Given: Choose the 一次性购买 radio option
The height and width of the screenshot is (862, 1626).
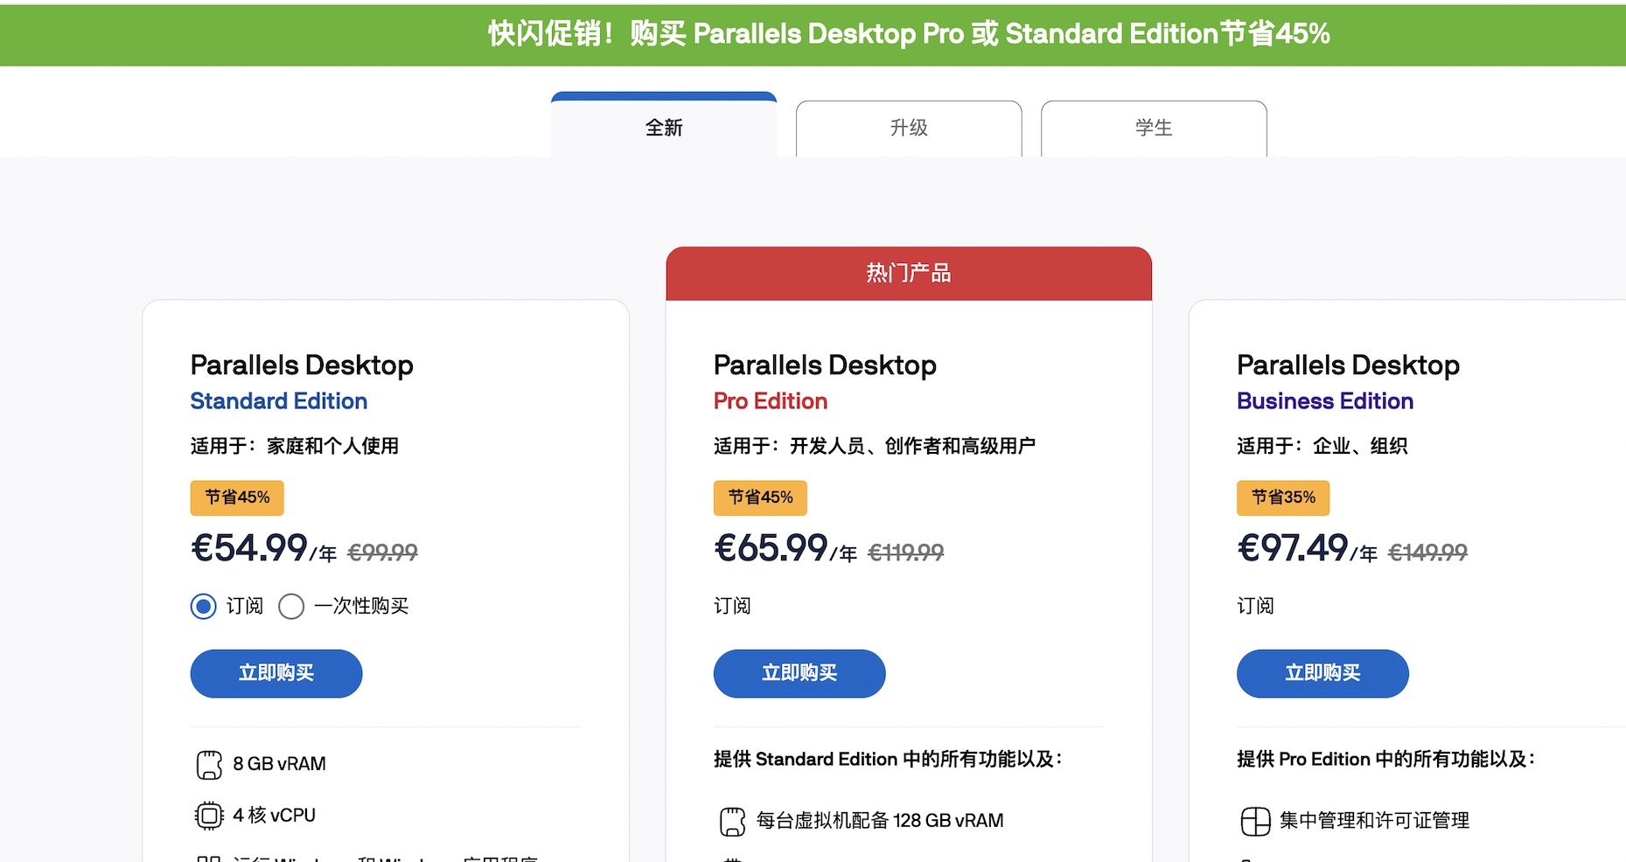Looking at the screenshot, I should tap(291, 606).
